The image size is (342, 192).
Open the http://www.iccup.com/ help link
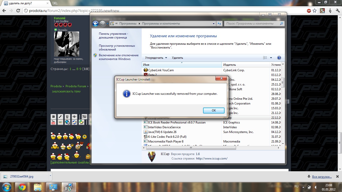coord(212,158)
